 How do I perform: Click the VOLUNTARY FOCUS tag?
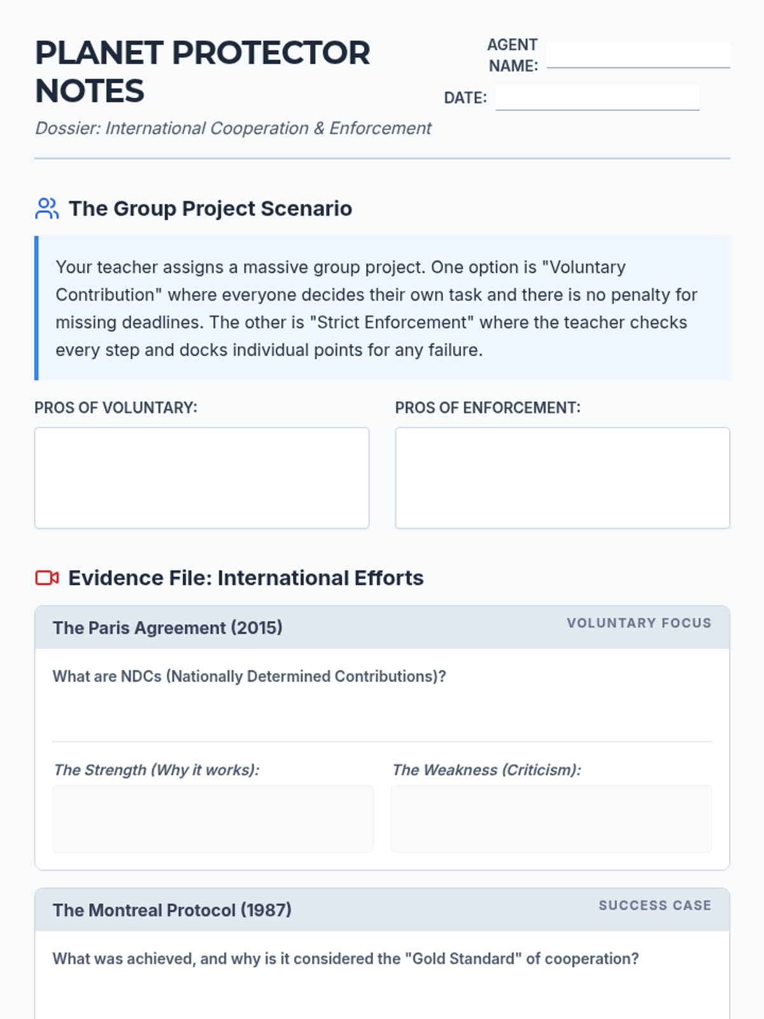[x=639, y=623]
